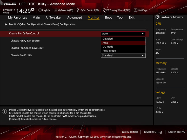Click the Memory section heading
This screenshot has height=140, width=187.
pyautogui.click(x=161, y=63)
